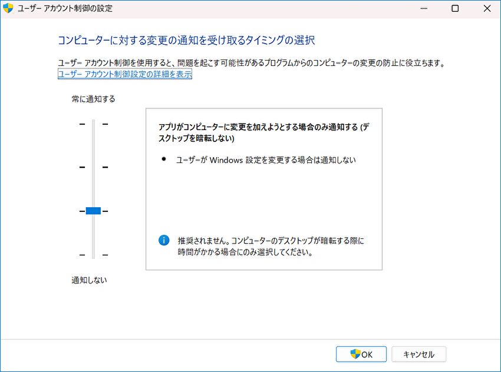Viewport: 501px width, 372px height.
Task: Open the ユーザー アカウント制御設定の詳細を表示 link
Action: 124,74
